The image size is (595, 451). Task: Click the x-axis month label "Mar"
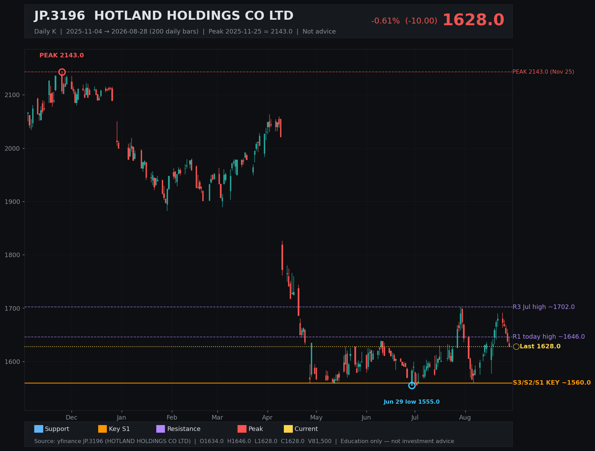point(217,417)
